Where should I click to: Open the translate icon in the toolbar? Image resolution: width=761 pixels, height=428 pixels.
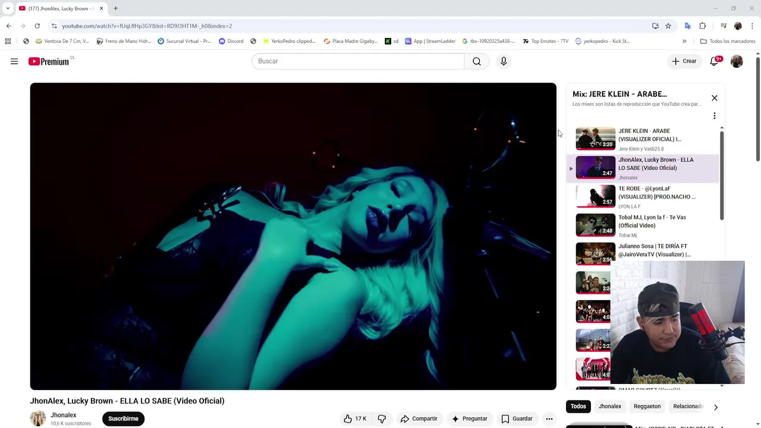pos(688,26)
